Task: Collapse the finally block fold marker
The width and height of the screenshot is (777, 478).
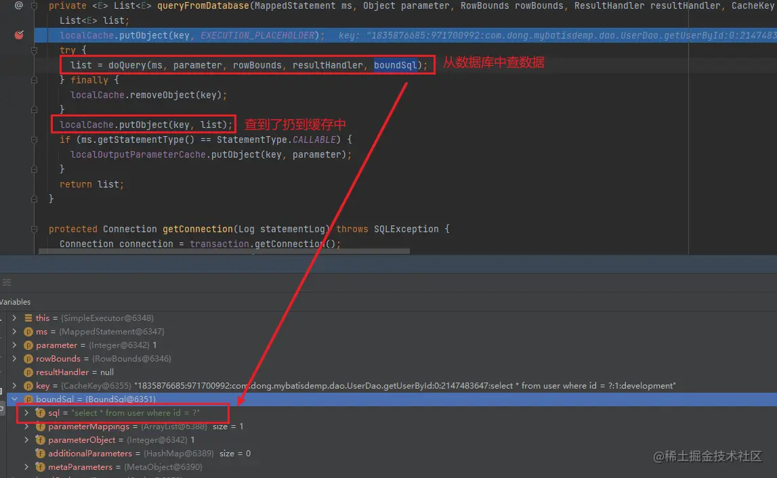Action: [x=34, y=80]
